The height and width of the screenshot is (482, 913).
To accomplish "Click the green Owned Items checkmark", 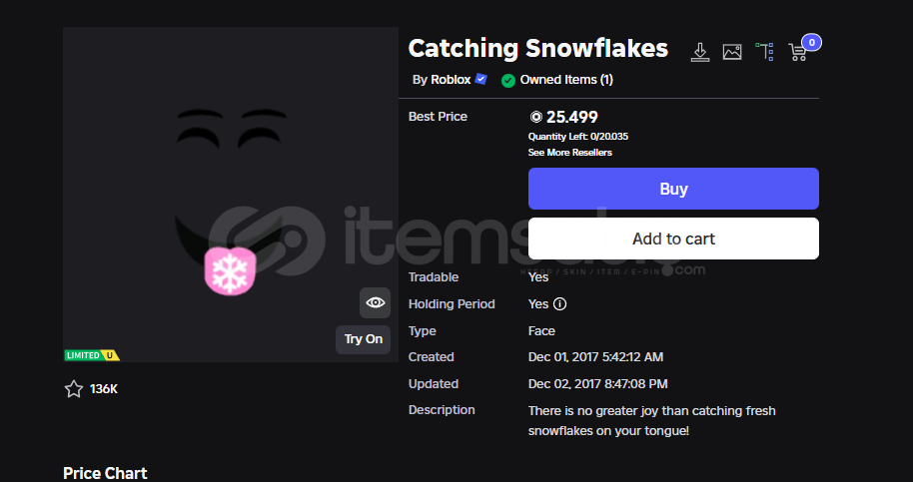I will (508, 80).
